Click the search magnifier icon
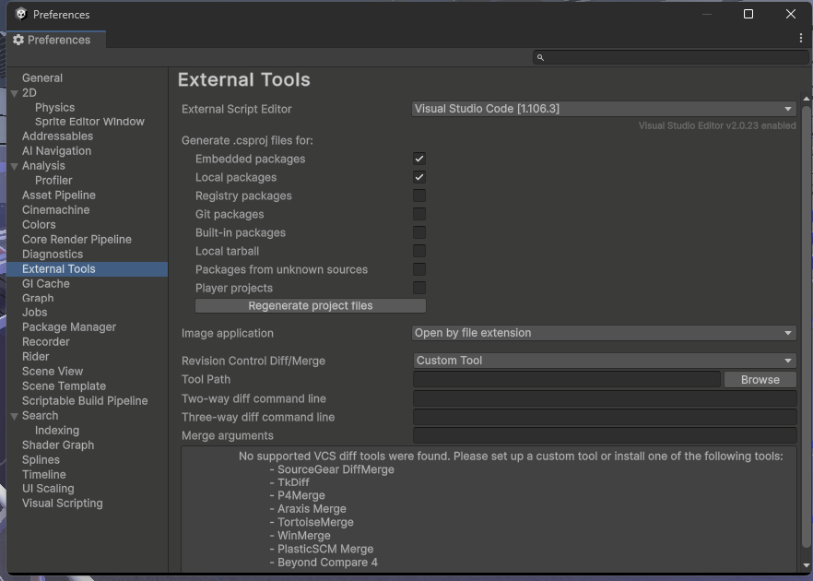 [540, 57]
